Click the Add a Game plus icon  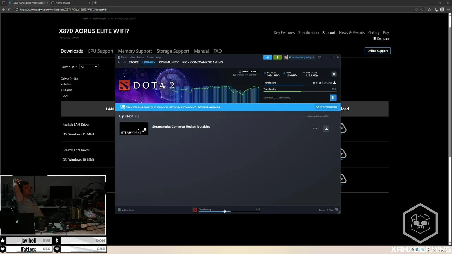point(119,210)
